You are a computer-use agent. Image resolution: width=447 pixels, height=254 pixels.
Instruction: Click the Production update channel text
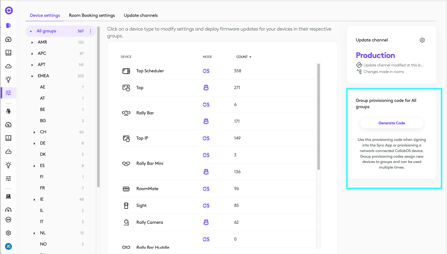(375, 55)
